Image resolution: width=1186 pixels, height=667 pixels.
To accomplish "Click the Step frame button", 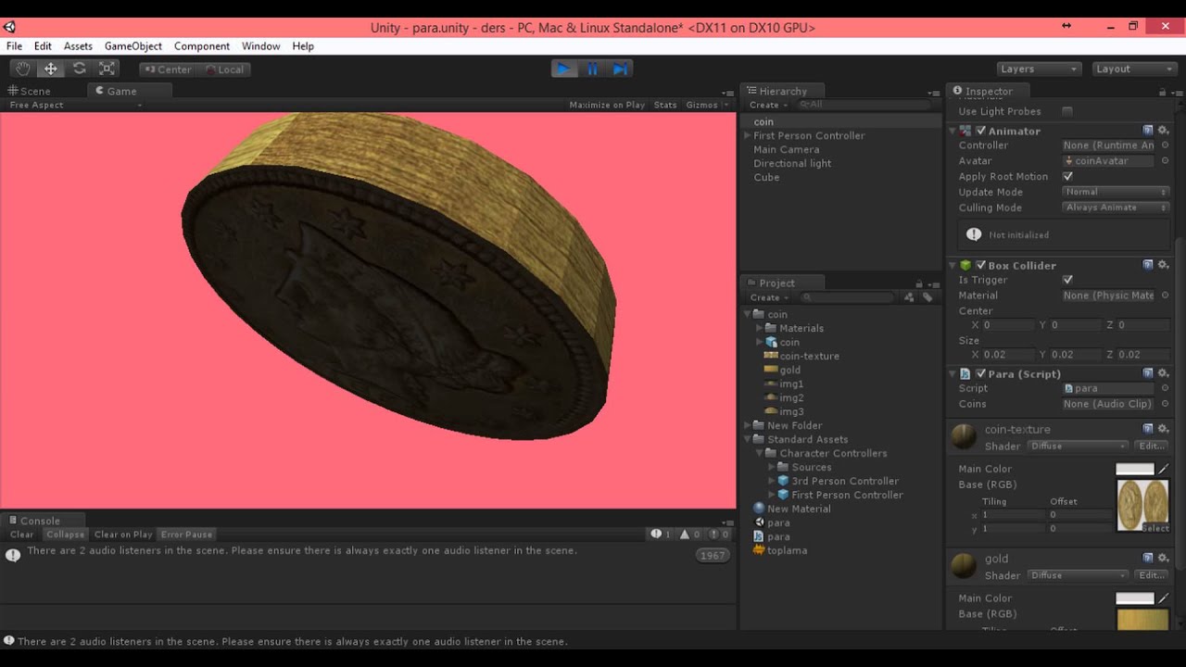I will [621, 69].
